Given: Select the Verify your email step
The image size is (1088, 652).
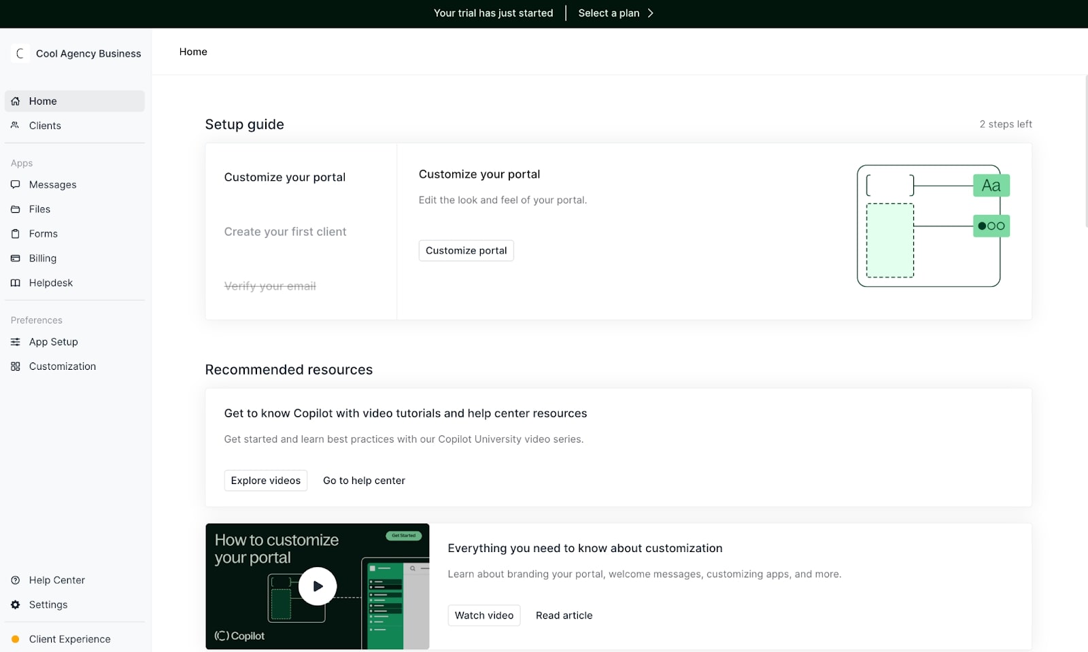Looking at the screenshot, I should pyautogui.click(x=270, y=286).
